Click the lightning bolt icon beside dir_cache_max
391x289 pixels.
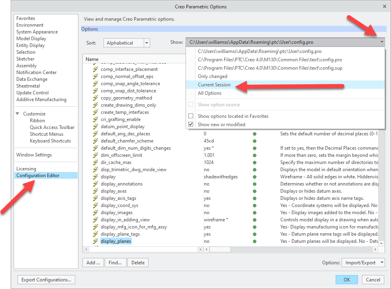96,162
